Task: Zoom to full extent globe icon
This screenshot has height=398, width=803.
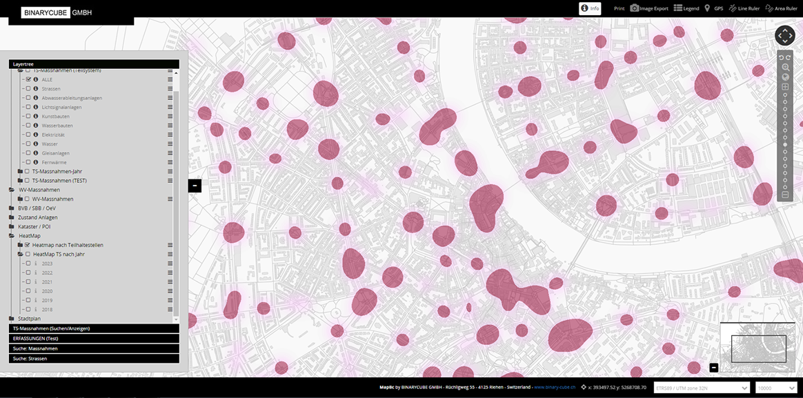Action: click(x=785, y=77)
